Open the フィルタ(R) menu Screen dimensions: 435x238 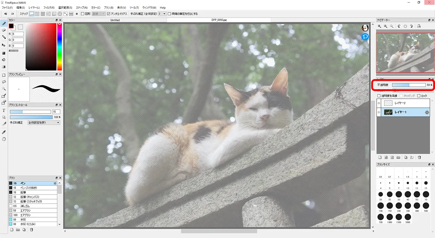(49, 8)
